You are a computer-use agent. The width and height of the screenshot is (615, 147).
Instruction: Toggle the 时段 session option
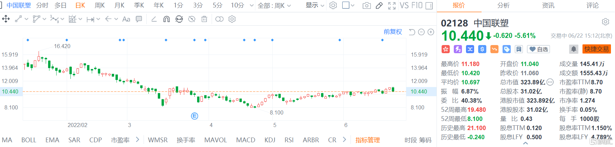(x=411, y=140)
